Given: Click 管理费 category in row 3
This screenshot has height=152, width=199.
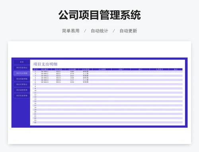Looking at the screenshot, I should (86, 76).
